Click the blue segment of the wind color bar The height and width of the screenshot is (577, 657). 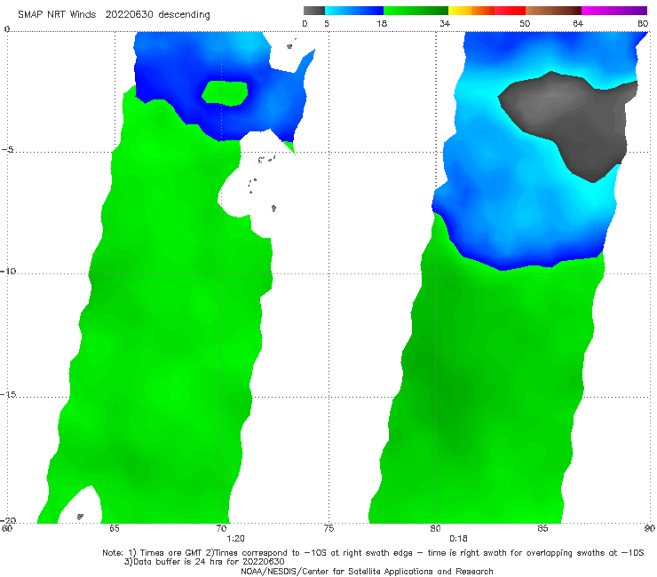pos(354,11)
